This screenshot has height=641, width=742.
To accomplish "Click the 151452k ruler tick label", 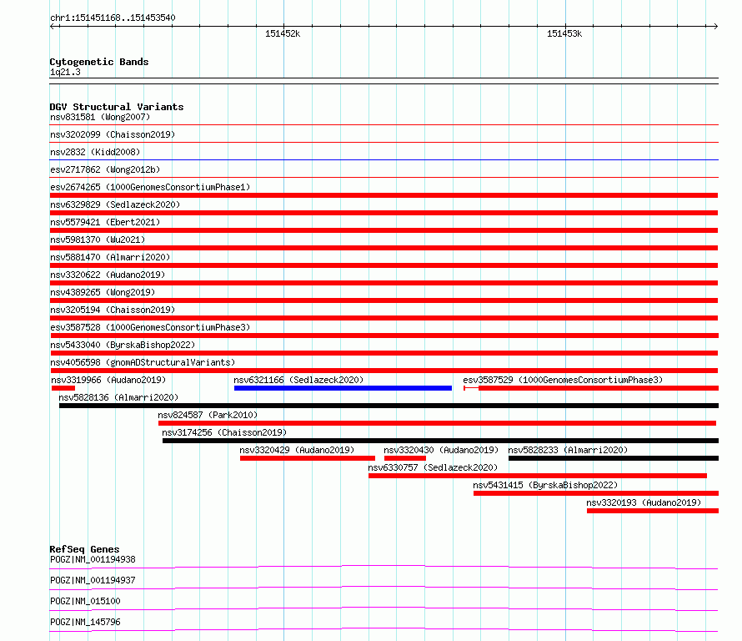I will point(283,33).
